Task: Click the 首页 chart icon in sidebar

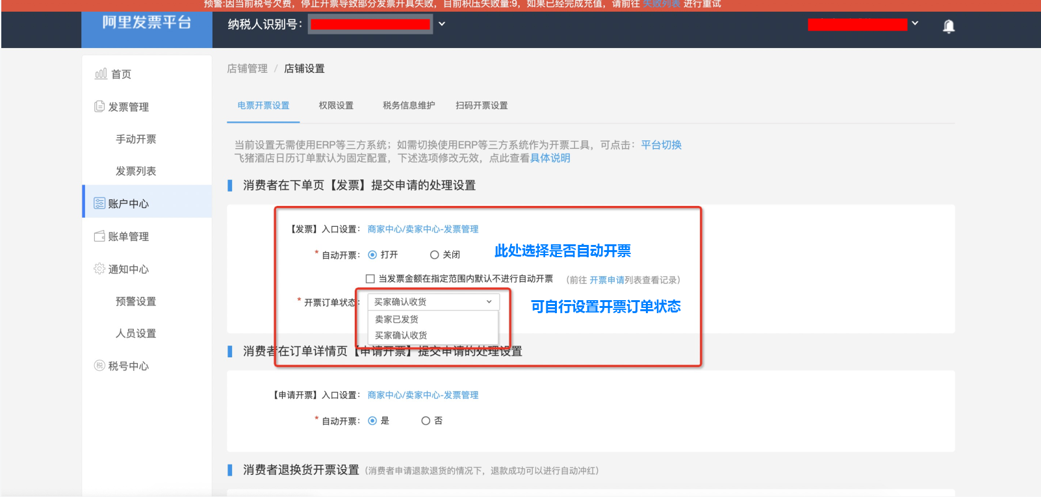Action: tap(101, 74)
